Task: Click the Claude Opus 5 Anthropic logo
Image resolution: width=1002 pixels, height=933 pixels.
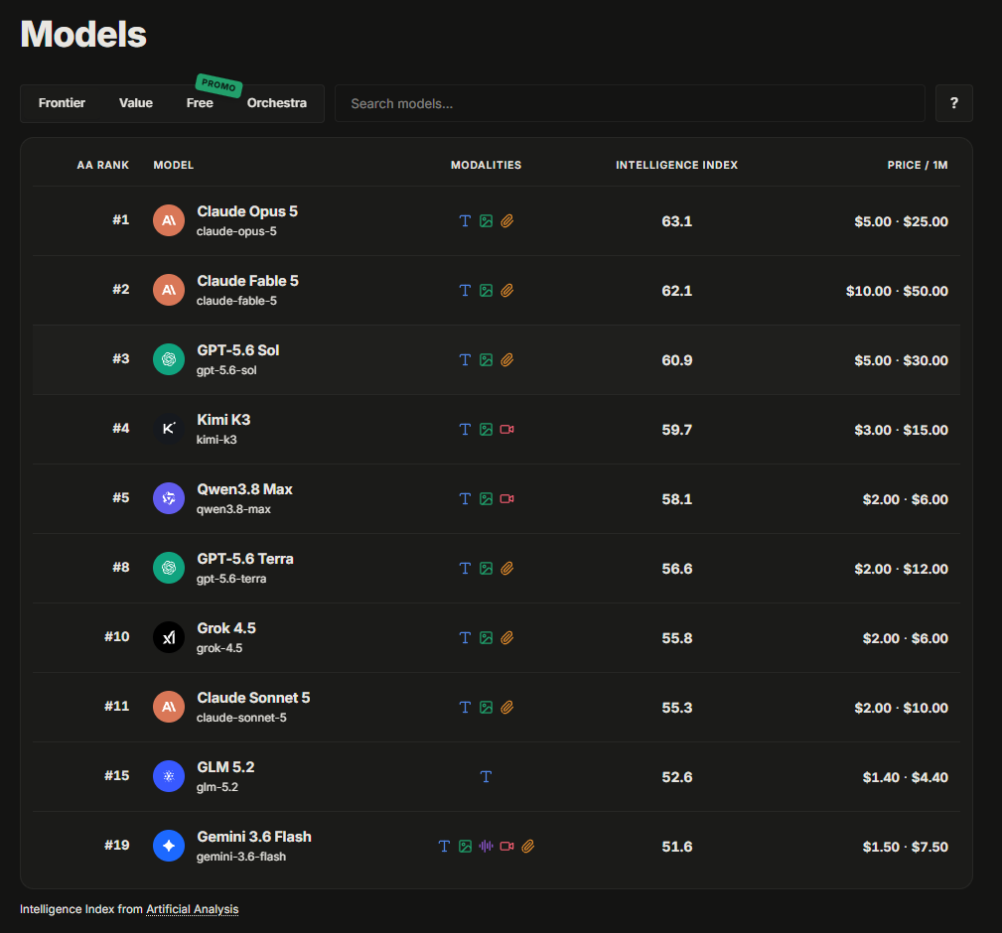Action: tap(169, 220)
